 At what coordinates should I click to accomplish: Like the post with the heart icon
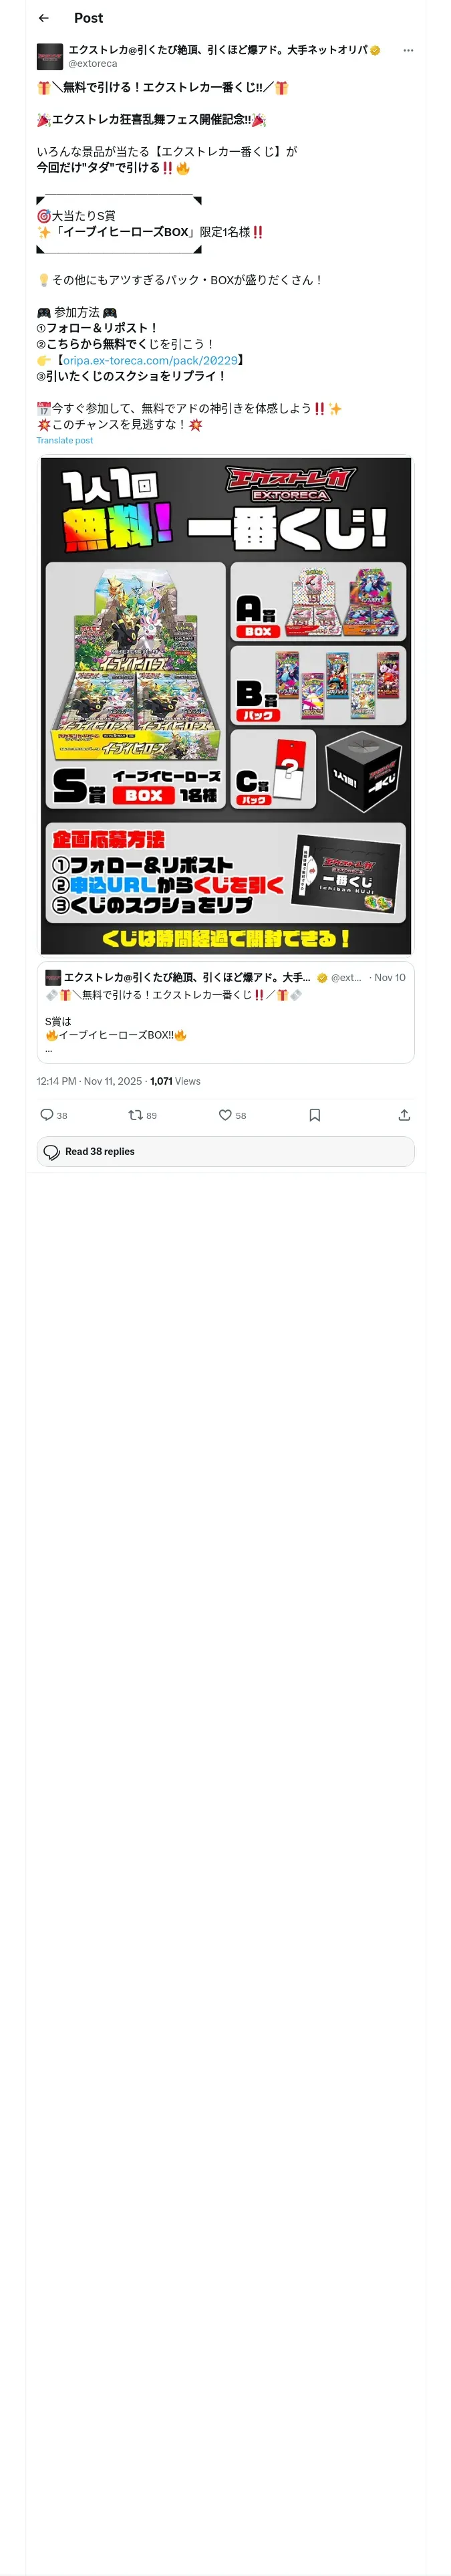pyautogui.click(x=225, y=1115)
